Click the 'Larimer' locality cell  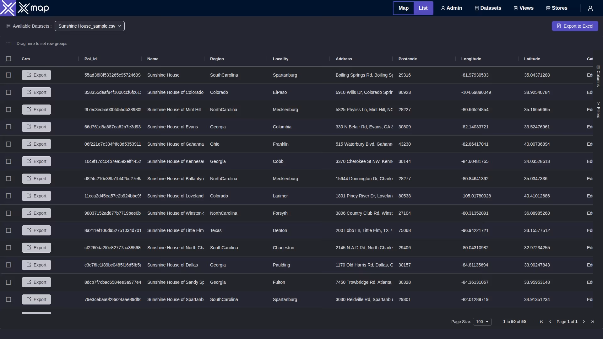coord(280,196)
